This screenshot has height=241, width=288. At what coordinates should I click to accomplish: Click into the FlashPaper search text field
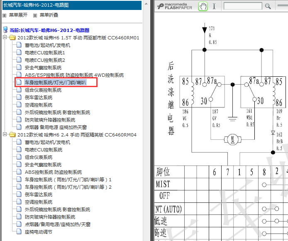point(243,6)
